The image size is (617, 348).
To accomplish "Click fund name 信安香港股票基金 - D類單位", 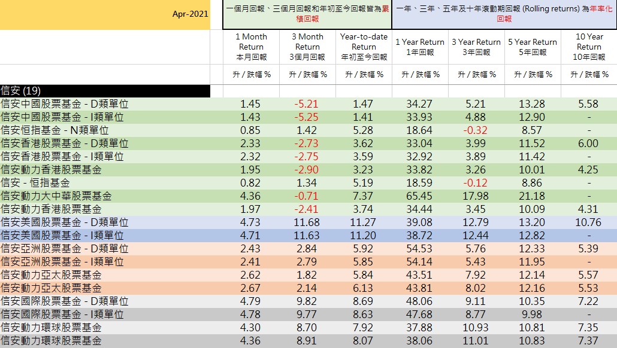I will (x=65, y=144).
